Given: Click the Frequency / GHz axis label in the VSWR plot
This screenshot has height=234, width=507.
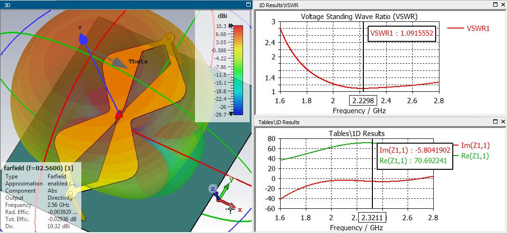Looking at the screenshot, I should (359, 110).
